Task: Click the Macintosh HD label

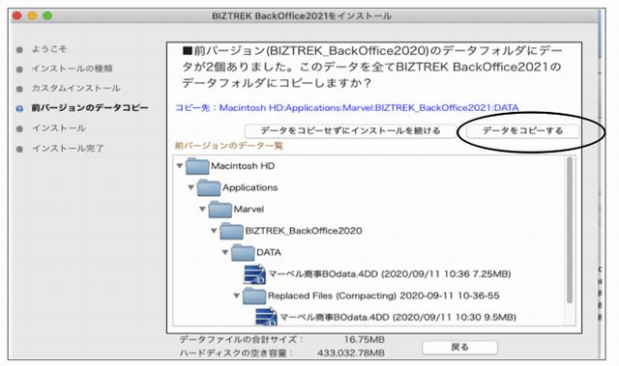Action: (x=243, y=166)
